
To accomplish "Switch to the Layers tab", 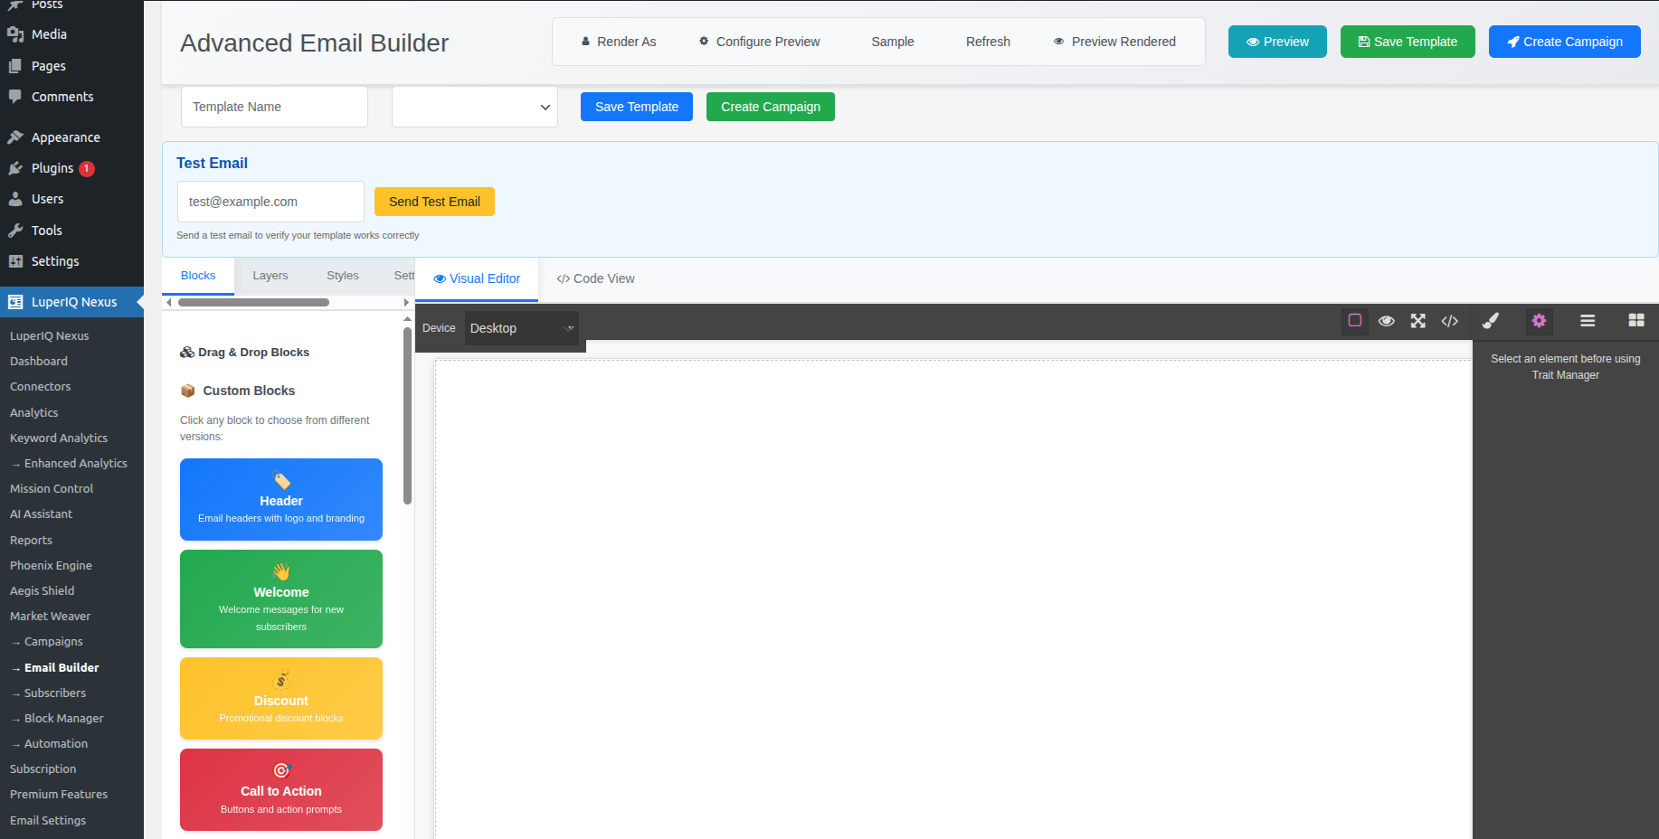I will tap(270, 276).
